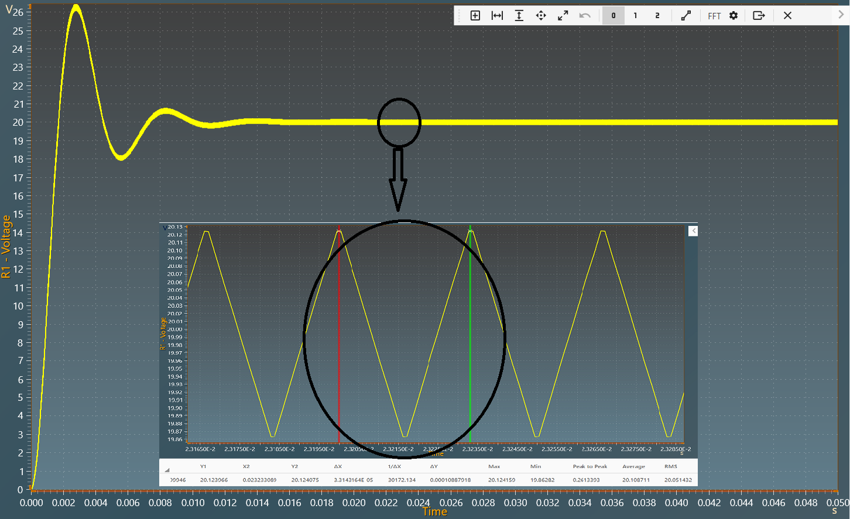The width and height of the screenshot is (850, 519).
Task: Click the RMS value 20.051432
Action: pos(678,480)
